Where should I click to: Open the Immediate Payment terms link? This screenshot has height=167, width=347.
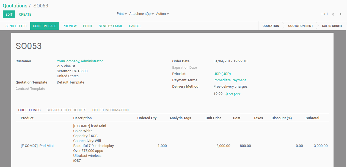tap(230, 80)
